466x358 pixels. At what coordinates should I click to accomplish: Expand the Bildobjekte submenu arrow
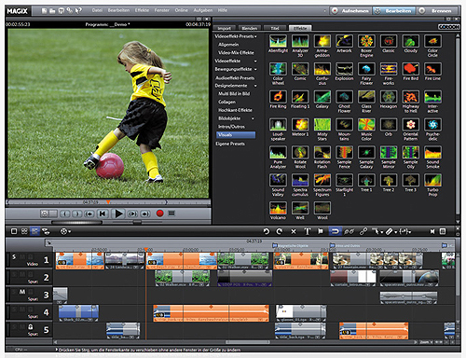coord(253,118)
